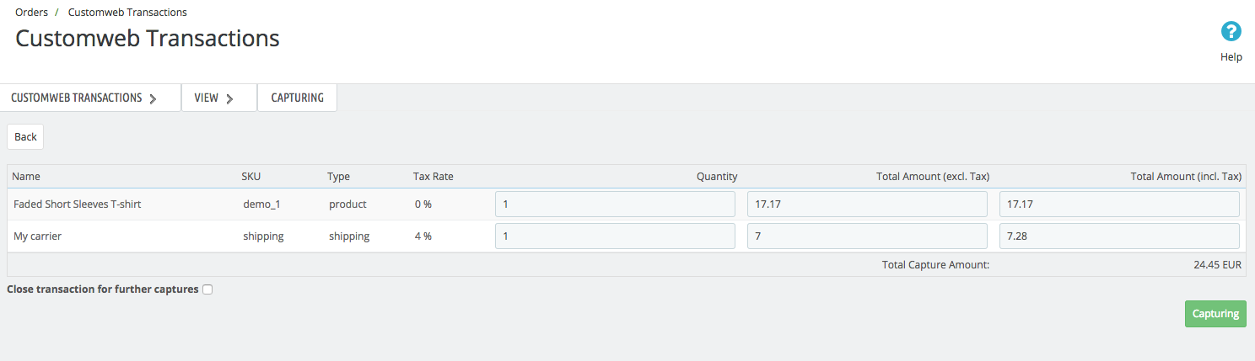Image resolution: width=1255 pixels, height=361 pixels.
Task: Switch to the View tab
Action: click(207, 98)
